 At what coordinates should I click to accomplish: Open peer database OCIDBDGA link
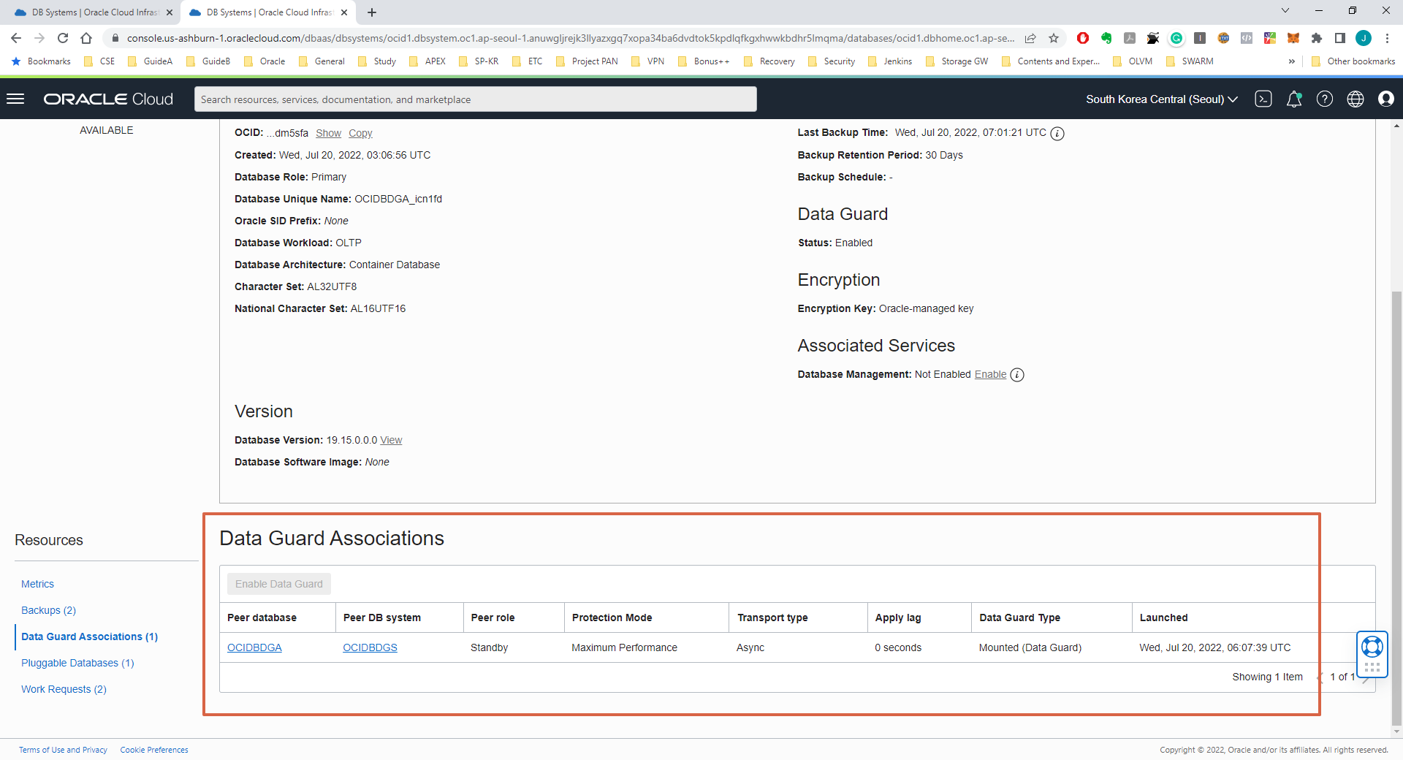click(x=254, y=647)
